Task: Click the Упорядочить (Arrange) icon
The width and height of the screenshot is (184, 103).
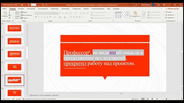Action: click(x=135, y=13)
